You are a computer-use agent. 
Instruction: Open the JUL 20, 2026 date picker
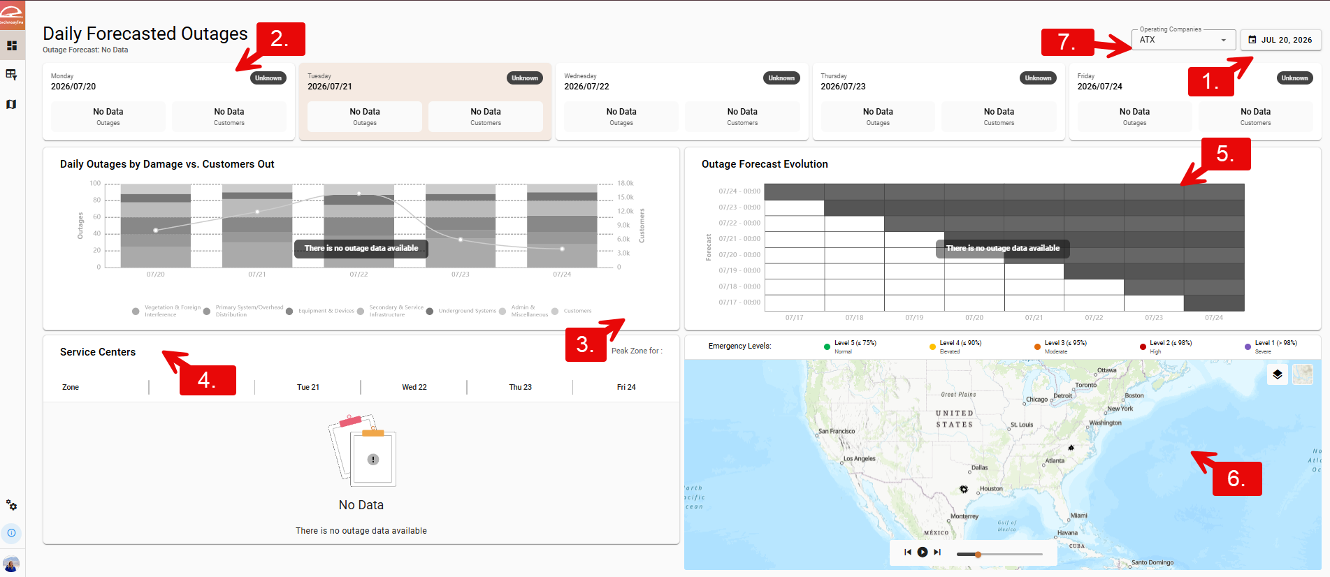click(x=1280, y=40)
